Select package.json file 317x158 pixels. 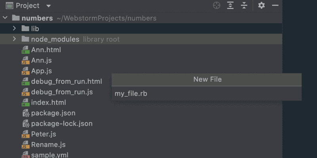pyautogui.click(x=53, y=113)
